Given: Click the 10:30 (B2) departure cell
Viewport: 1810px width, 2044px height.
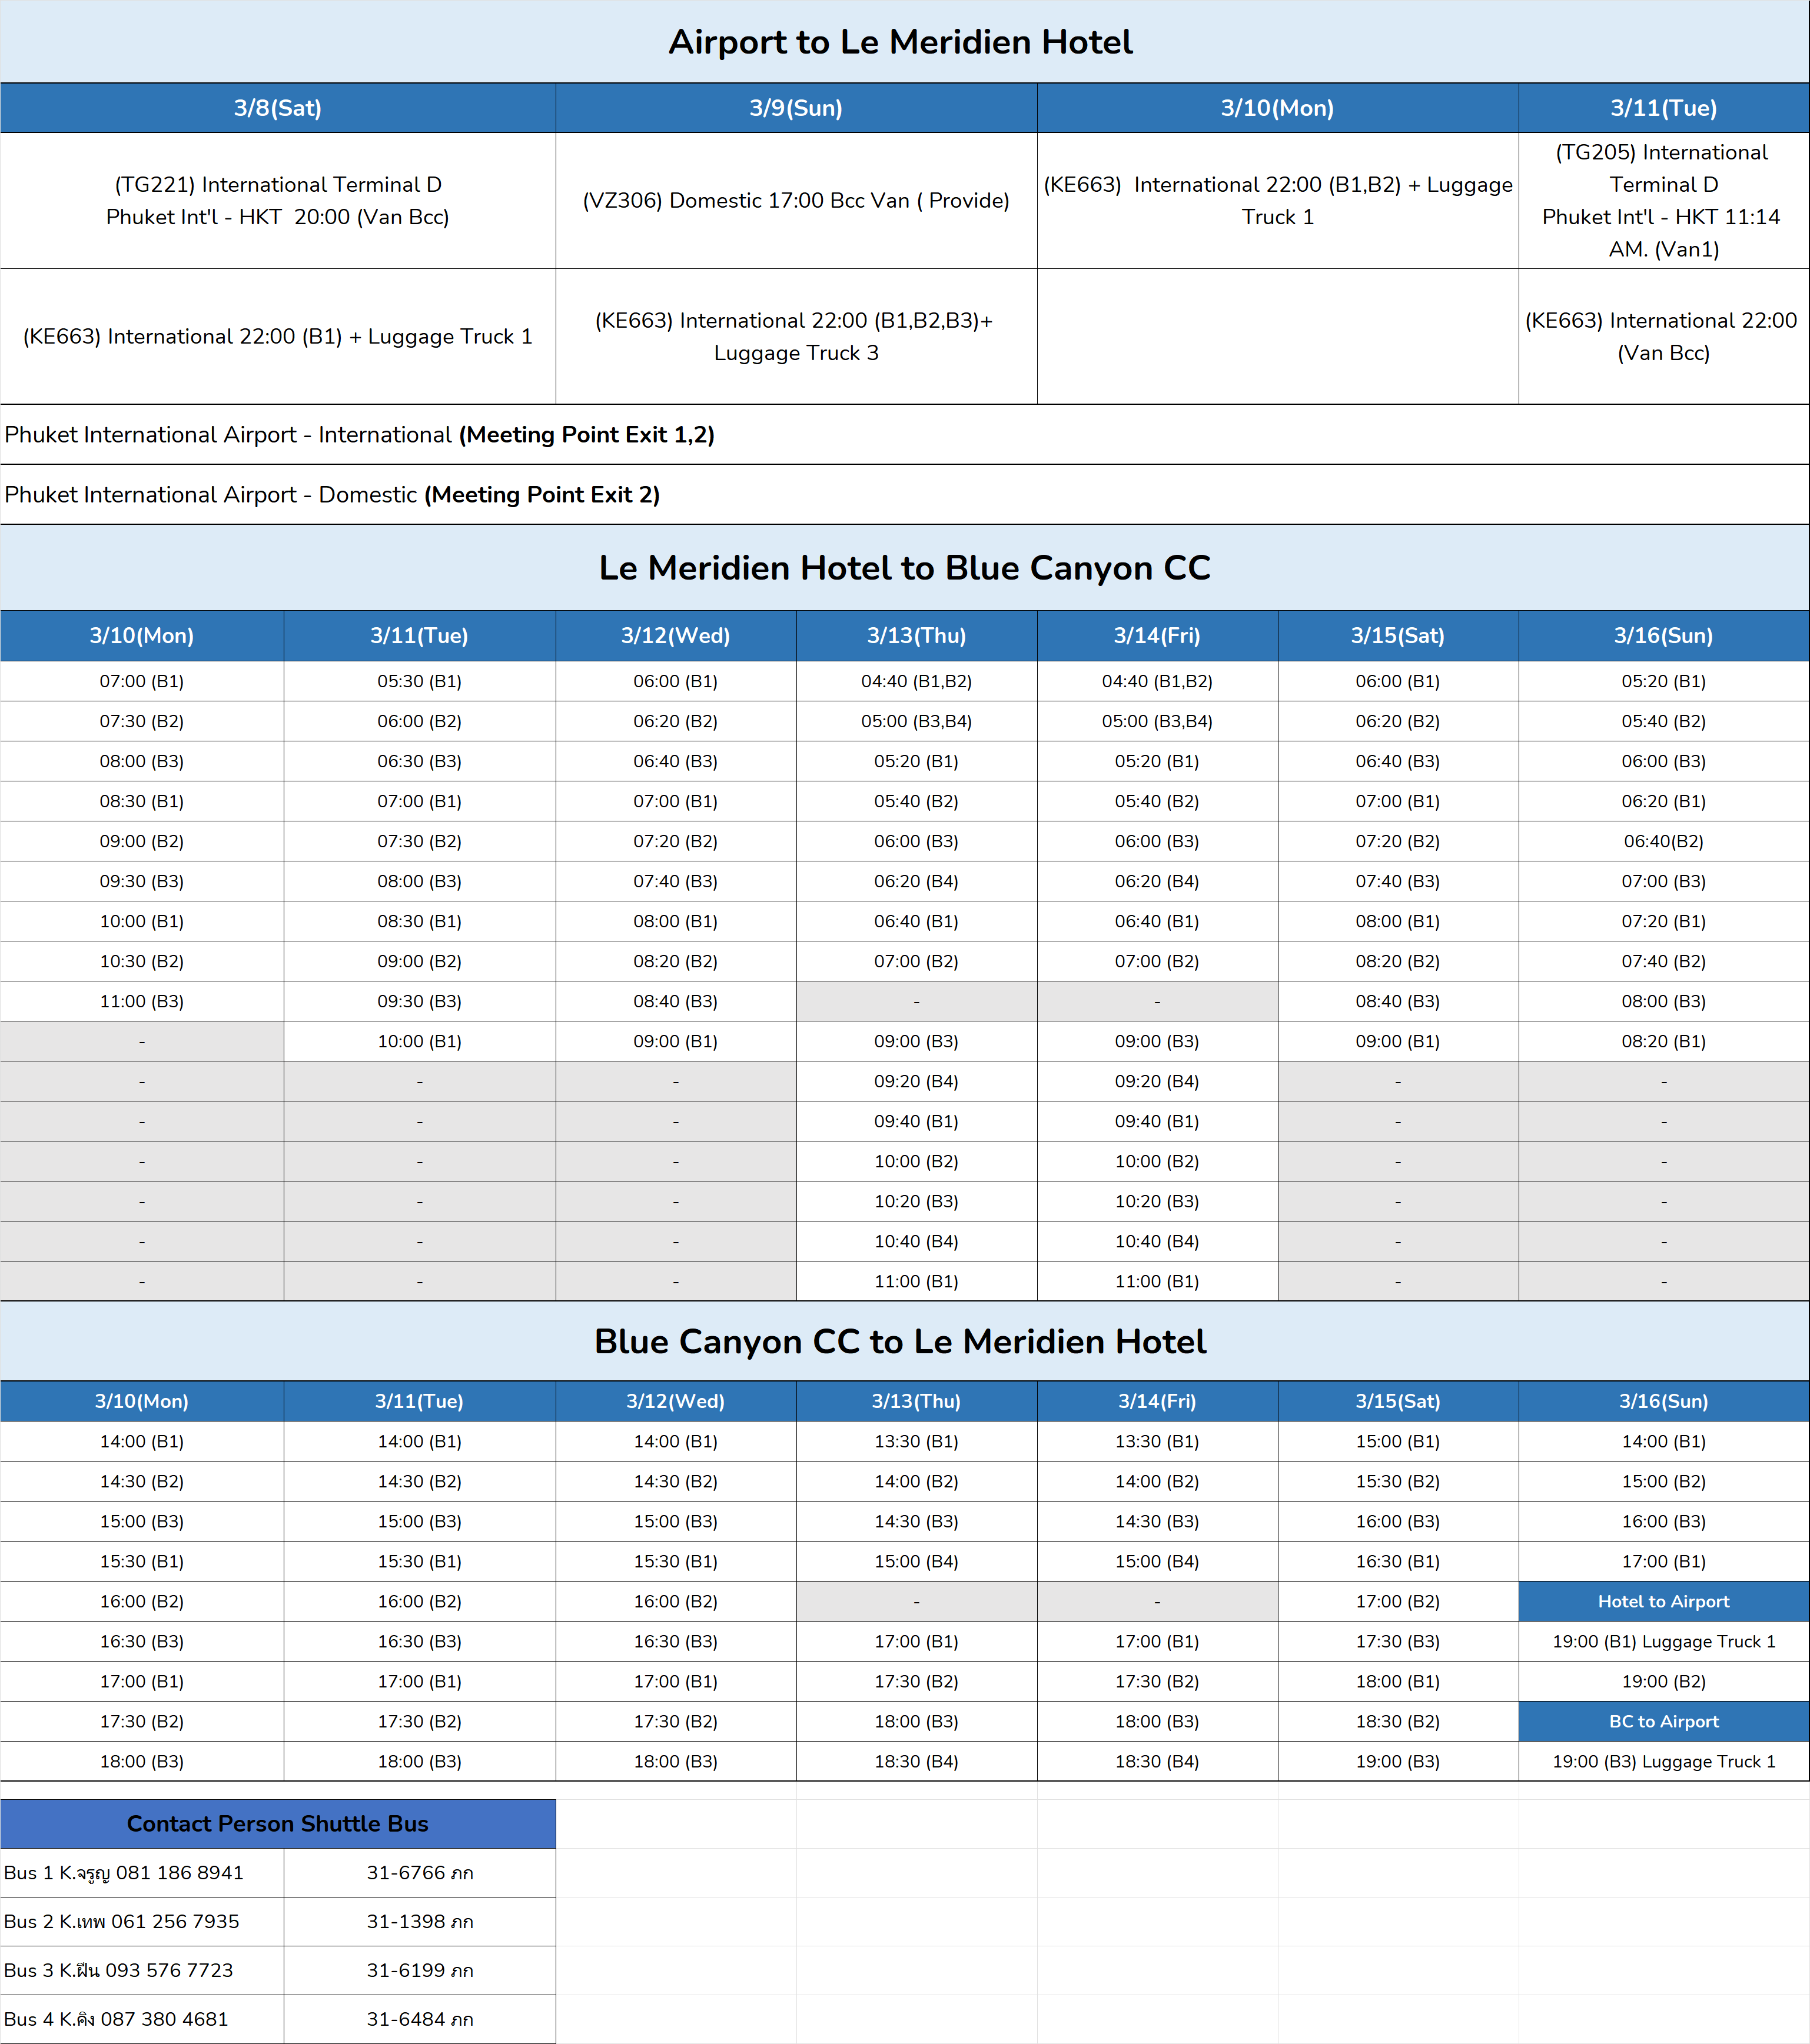Looking at the screenshot, I should 142,961.
